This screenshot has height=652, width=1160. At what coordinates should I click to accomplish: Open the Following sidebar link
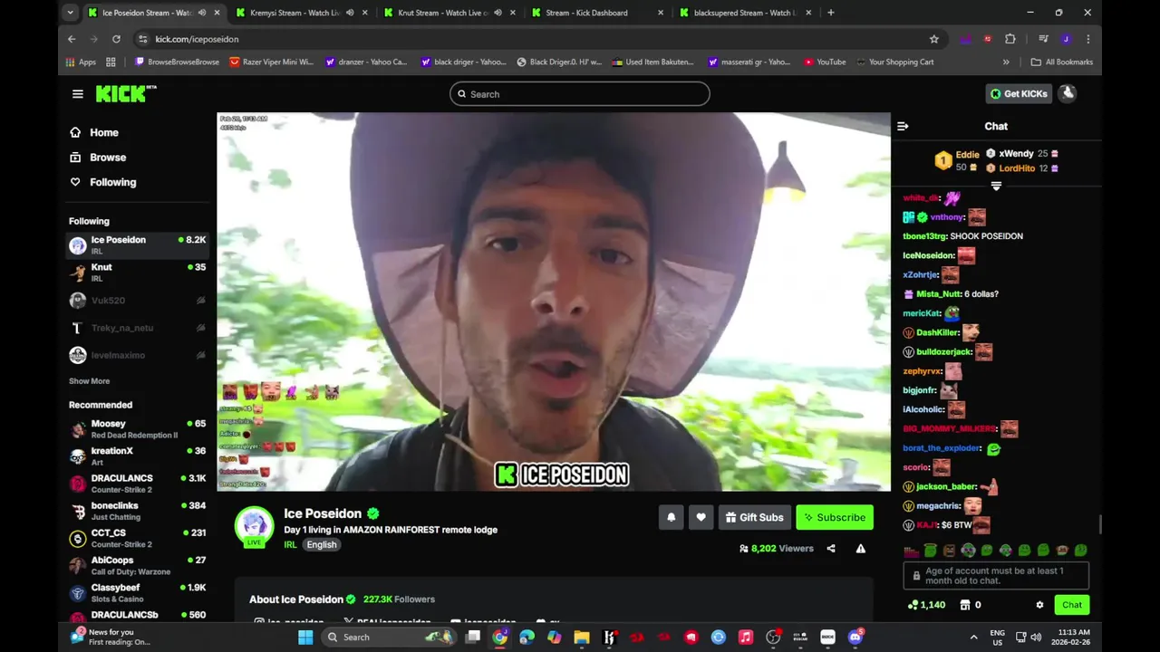point(112,182)
